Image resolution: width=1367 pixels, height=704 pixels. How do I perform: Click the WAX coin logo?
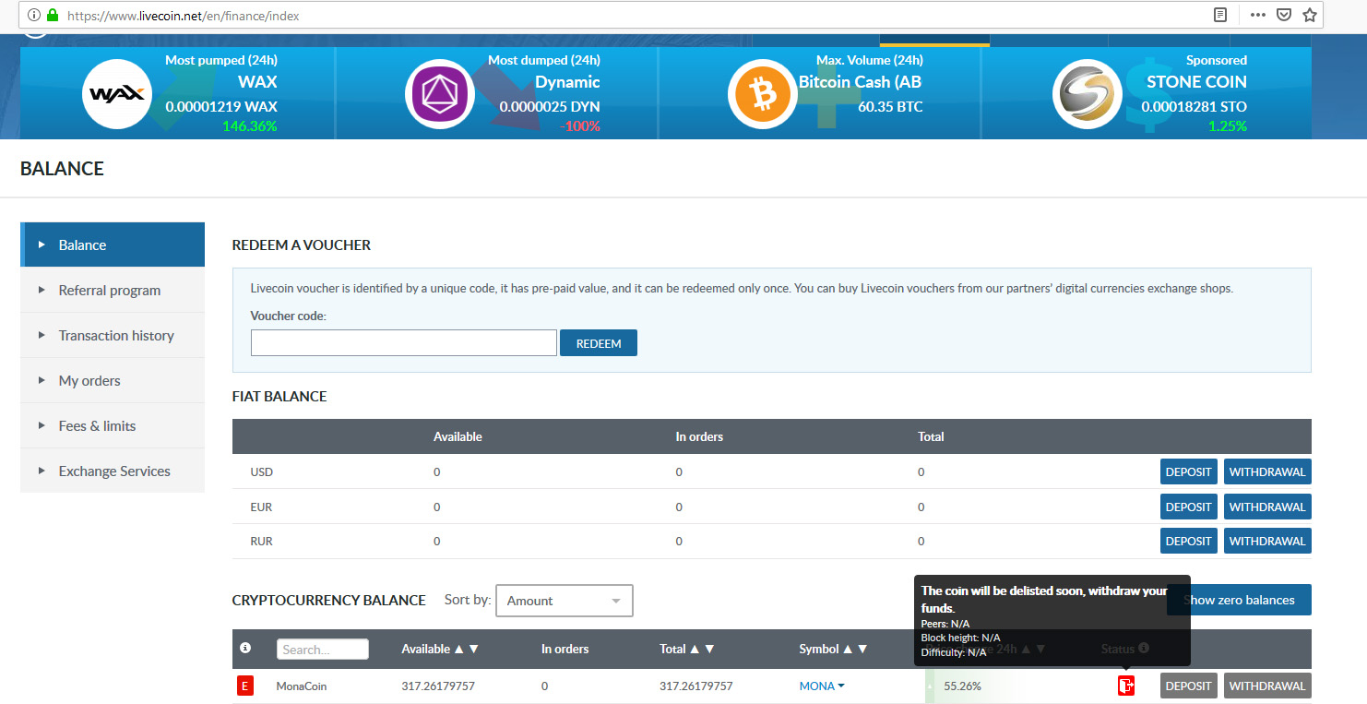coord(116,94)
